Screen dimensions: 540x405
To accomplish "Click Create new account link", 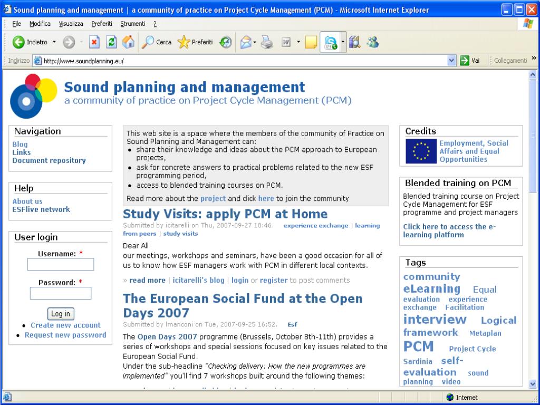I will click(x=65, y=325).
